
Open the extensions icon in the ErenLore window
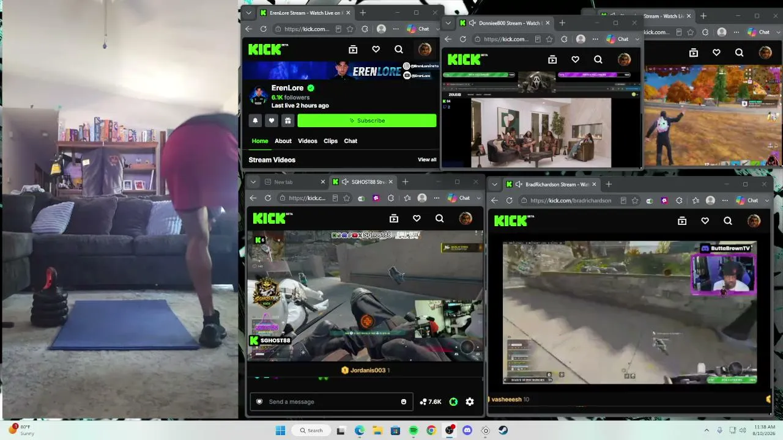(365, 29)
